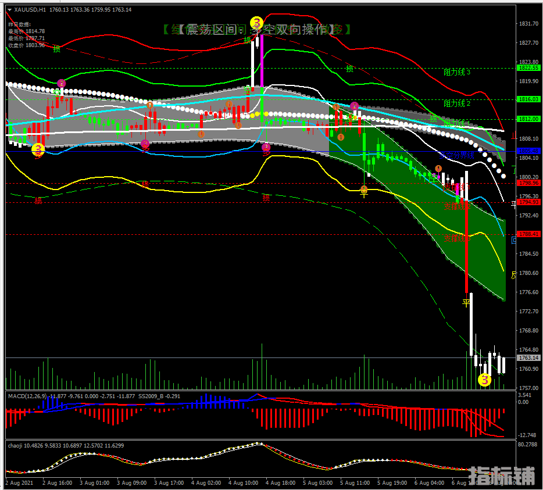
Task: Click the 2 Aug 2021 date label
Action: (19, 482)
